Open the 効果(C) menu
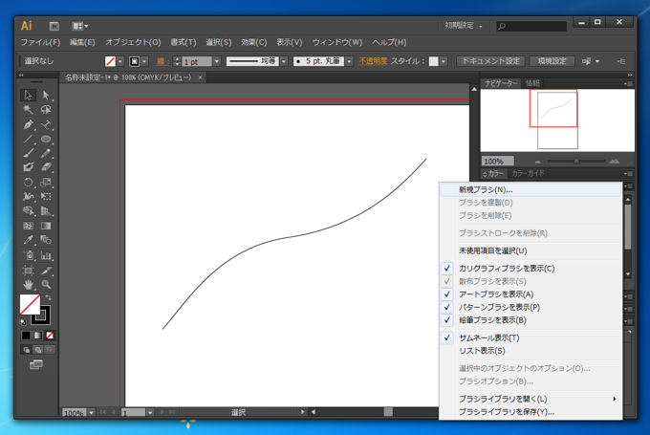 tap(253, 42)
